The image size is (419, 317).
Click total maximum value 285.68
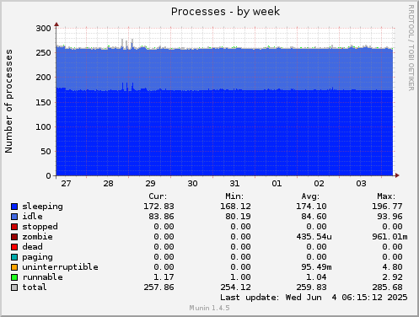[387, 287]
